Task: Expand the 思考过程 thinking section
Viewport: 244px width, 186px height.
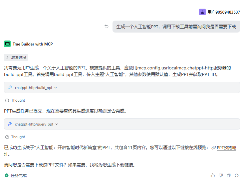Action: (16, 57)
